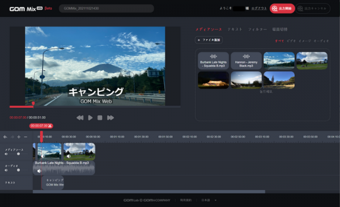Open the メディアソース tab

209,29
